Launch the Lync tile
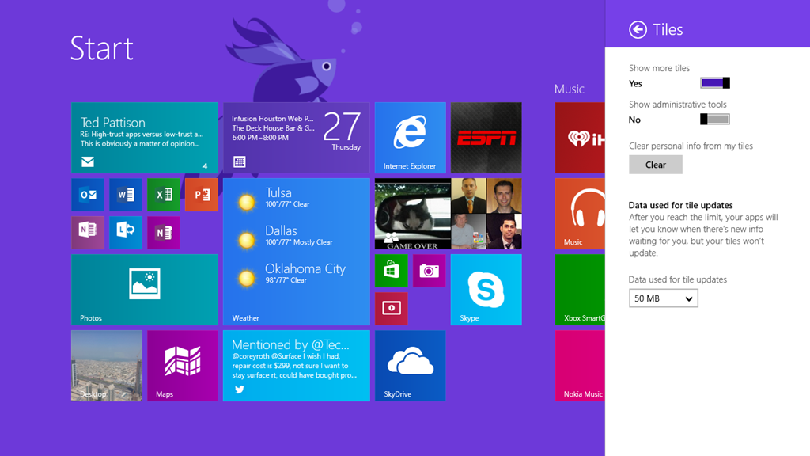 (x=126, y=233)
